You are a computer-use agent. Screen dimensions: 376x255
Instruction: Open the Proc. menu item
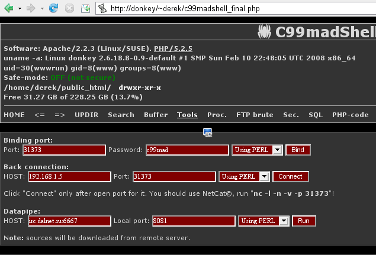[x=217, y=115]
